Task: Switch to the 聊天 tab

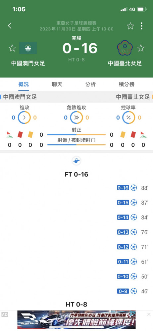Action: coord(57,84)
